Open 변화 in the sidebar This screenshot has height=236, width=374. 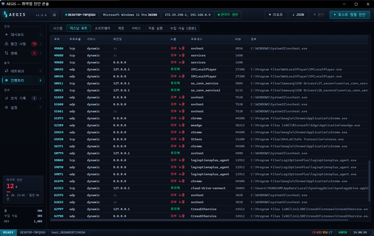(x=23, y=53)
